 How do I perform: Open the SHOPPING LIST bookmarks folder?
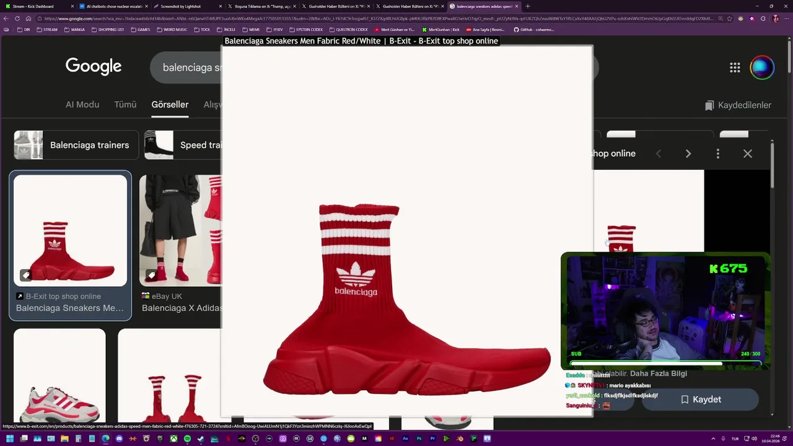click(x=108, y=29)
